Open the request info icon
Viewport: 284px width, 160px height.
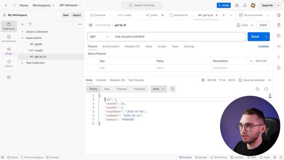[x=279, y=68]
